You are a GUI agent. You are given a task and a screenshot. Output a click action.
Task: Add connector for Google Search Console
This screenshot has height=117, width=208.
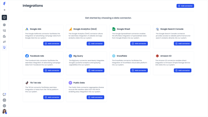[x=182, y=44]
